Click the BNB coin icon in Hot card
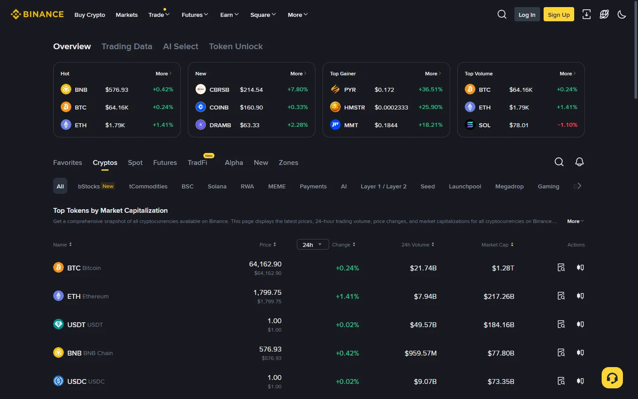This screenshot has width=638, height=399. pos(66,89)
